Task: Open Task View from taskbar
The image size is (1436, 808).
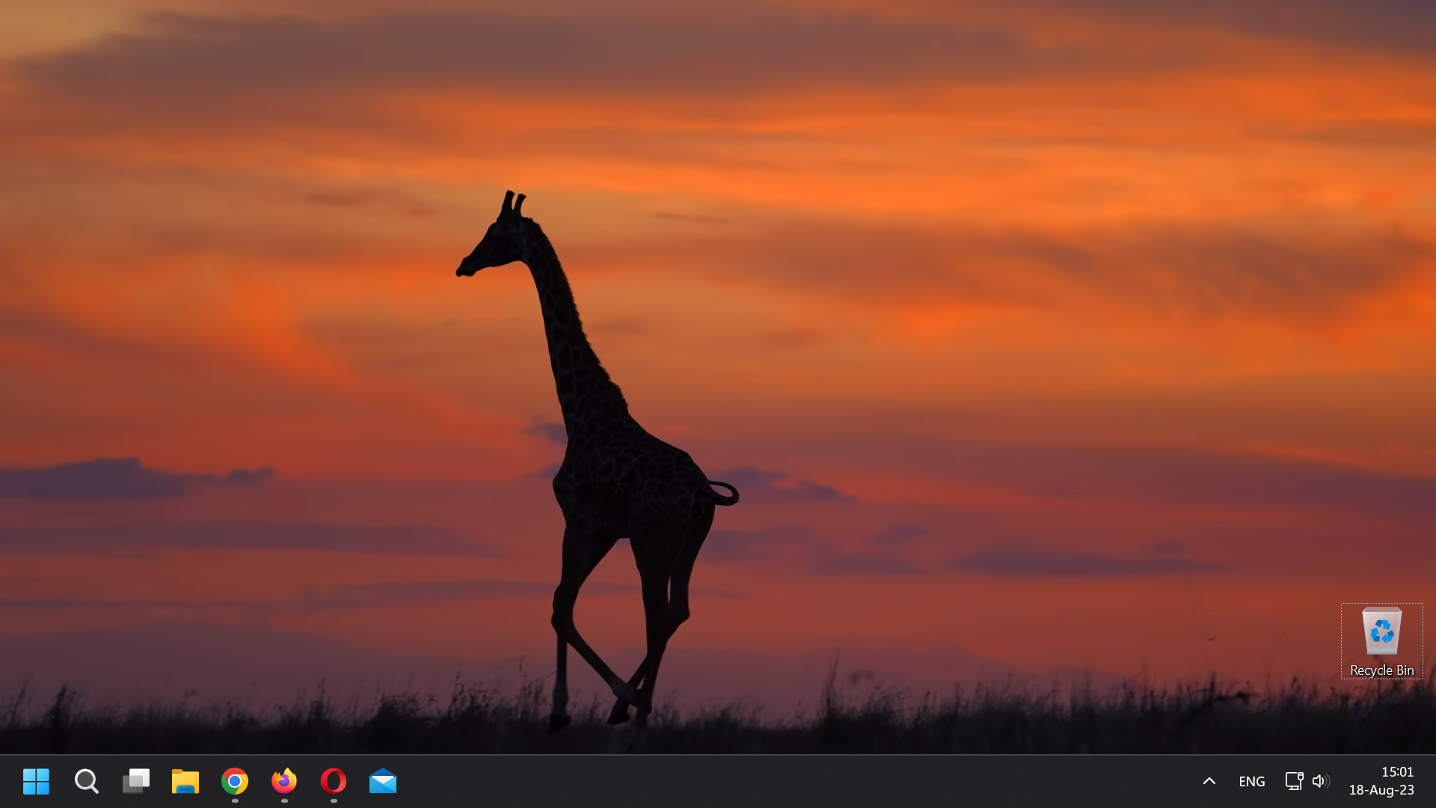Action: [x=135, y=781]
